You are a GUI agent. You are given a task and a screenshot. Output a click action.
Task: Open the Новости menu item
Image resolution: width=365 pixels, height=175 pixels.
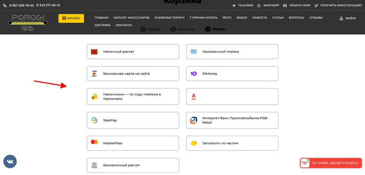click(260, 18)
